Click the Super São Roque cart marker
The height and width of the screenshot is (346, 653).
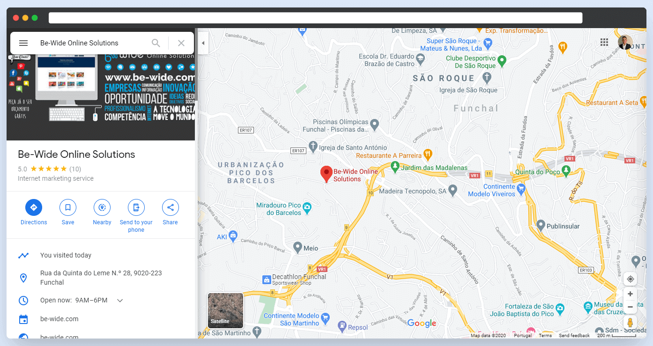coord(488,43)
